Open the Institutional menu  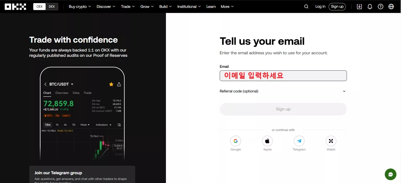click(x=189, y=6)
